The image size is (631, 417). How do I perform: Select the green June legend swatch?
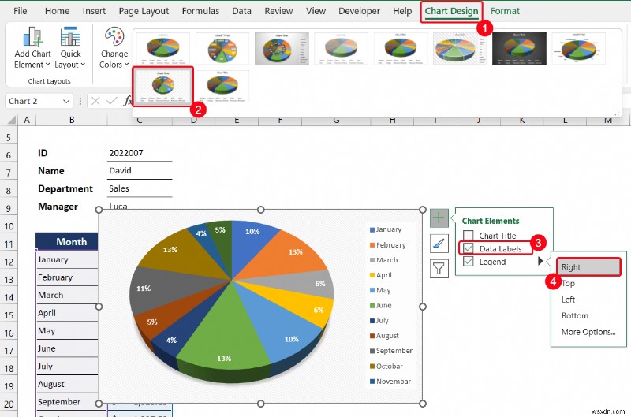[372, 306]
